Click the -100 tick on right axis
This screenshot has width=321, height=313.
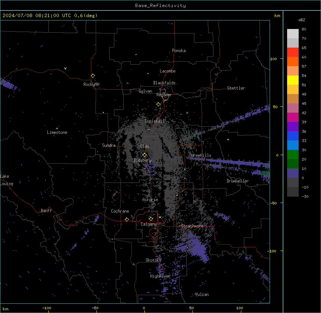272,251
